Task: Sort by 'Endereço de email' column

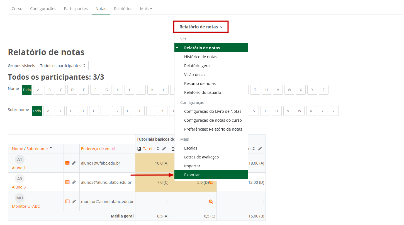Action: [x=98, y=149]
